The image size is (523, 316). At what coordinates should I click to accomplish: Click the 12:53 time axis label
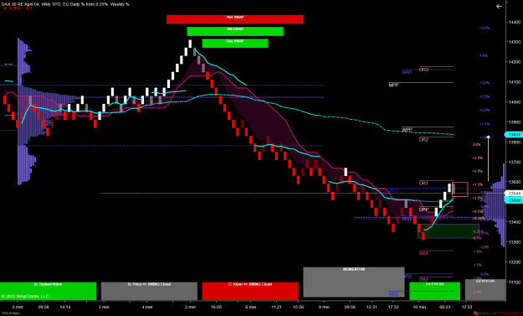coord(466,307)
